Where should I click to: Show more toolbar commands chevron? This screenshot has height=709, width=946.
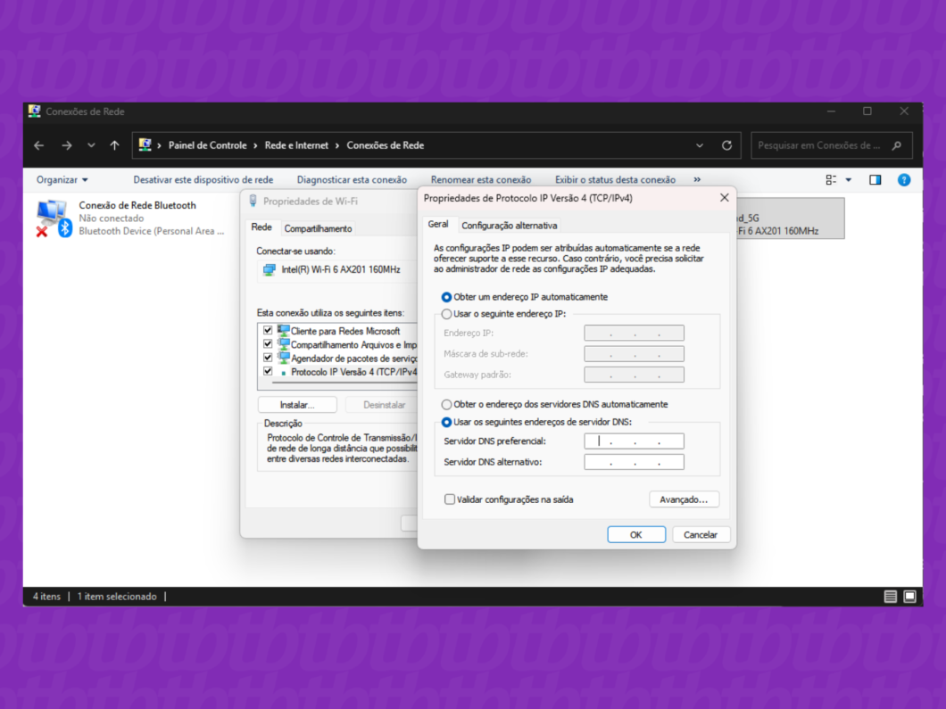[x=697, y=179]
